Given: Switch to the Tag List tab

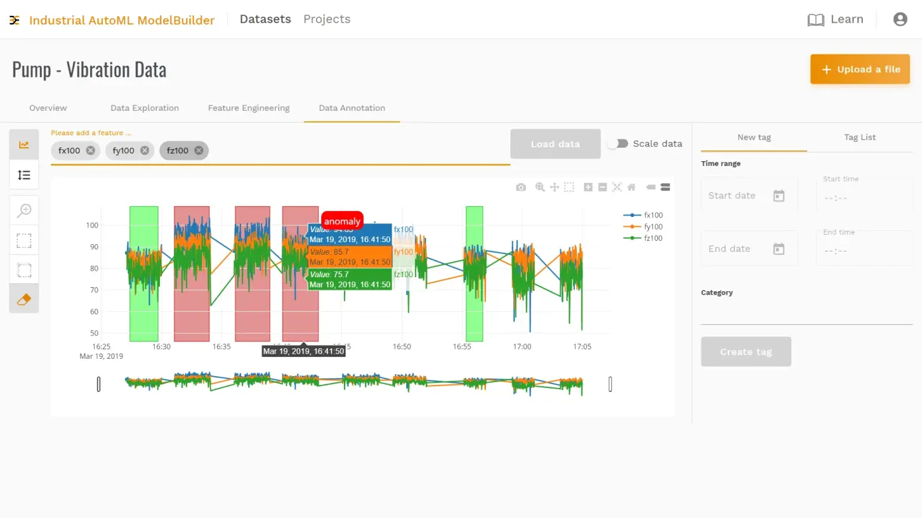Looking at the screenshot, I should click(x=860, y=137).
